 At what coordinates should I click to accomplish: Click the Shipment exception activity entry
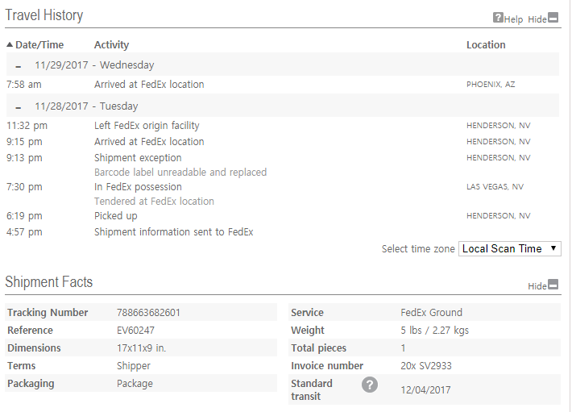click(138, 158)
